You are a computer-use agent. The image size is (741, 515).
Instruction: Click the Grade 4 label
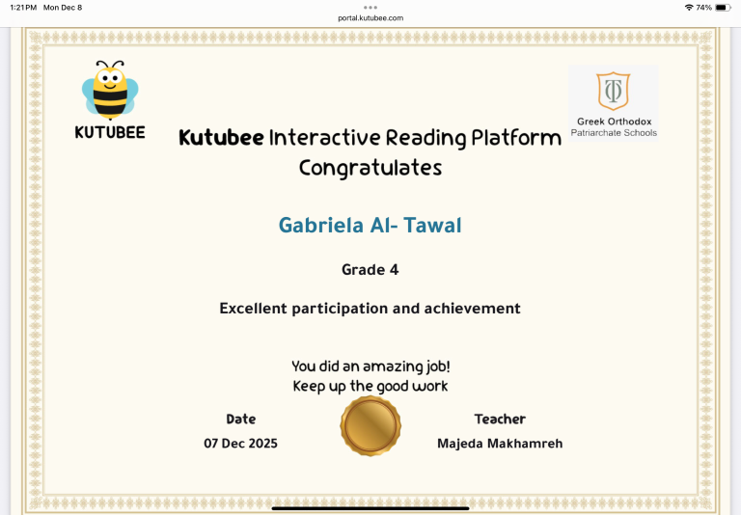point(370,270)
